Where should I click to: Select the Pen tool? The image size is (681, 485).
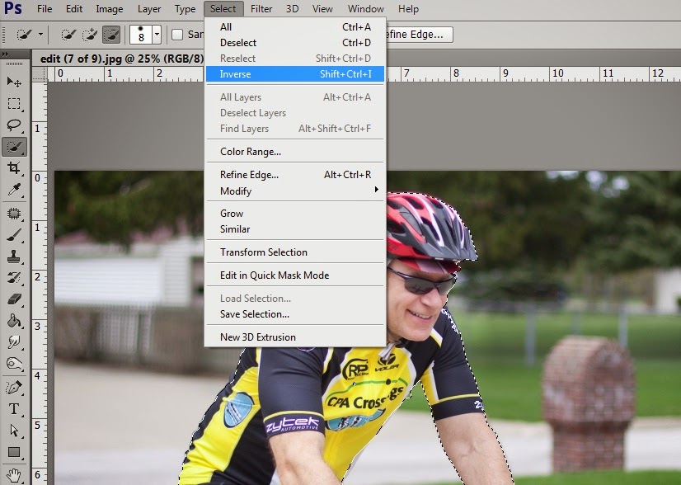pyautogui.click(x=12, y=388)
